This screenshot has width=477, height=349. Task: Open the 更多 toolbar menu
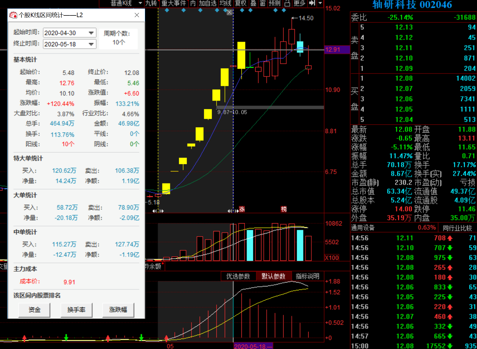pos(299,3)
